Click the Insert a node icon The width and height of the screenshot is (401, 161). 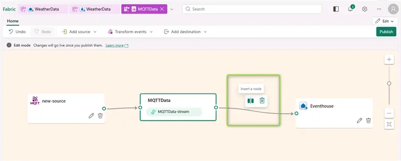tap(250, 101)
